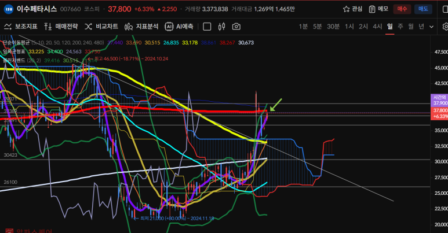Click the stock name 이수페타시스
Screen dimensions: 448x233
[37, 9]
